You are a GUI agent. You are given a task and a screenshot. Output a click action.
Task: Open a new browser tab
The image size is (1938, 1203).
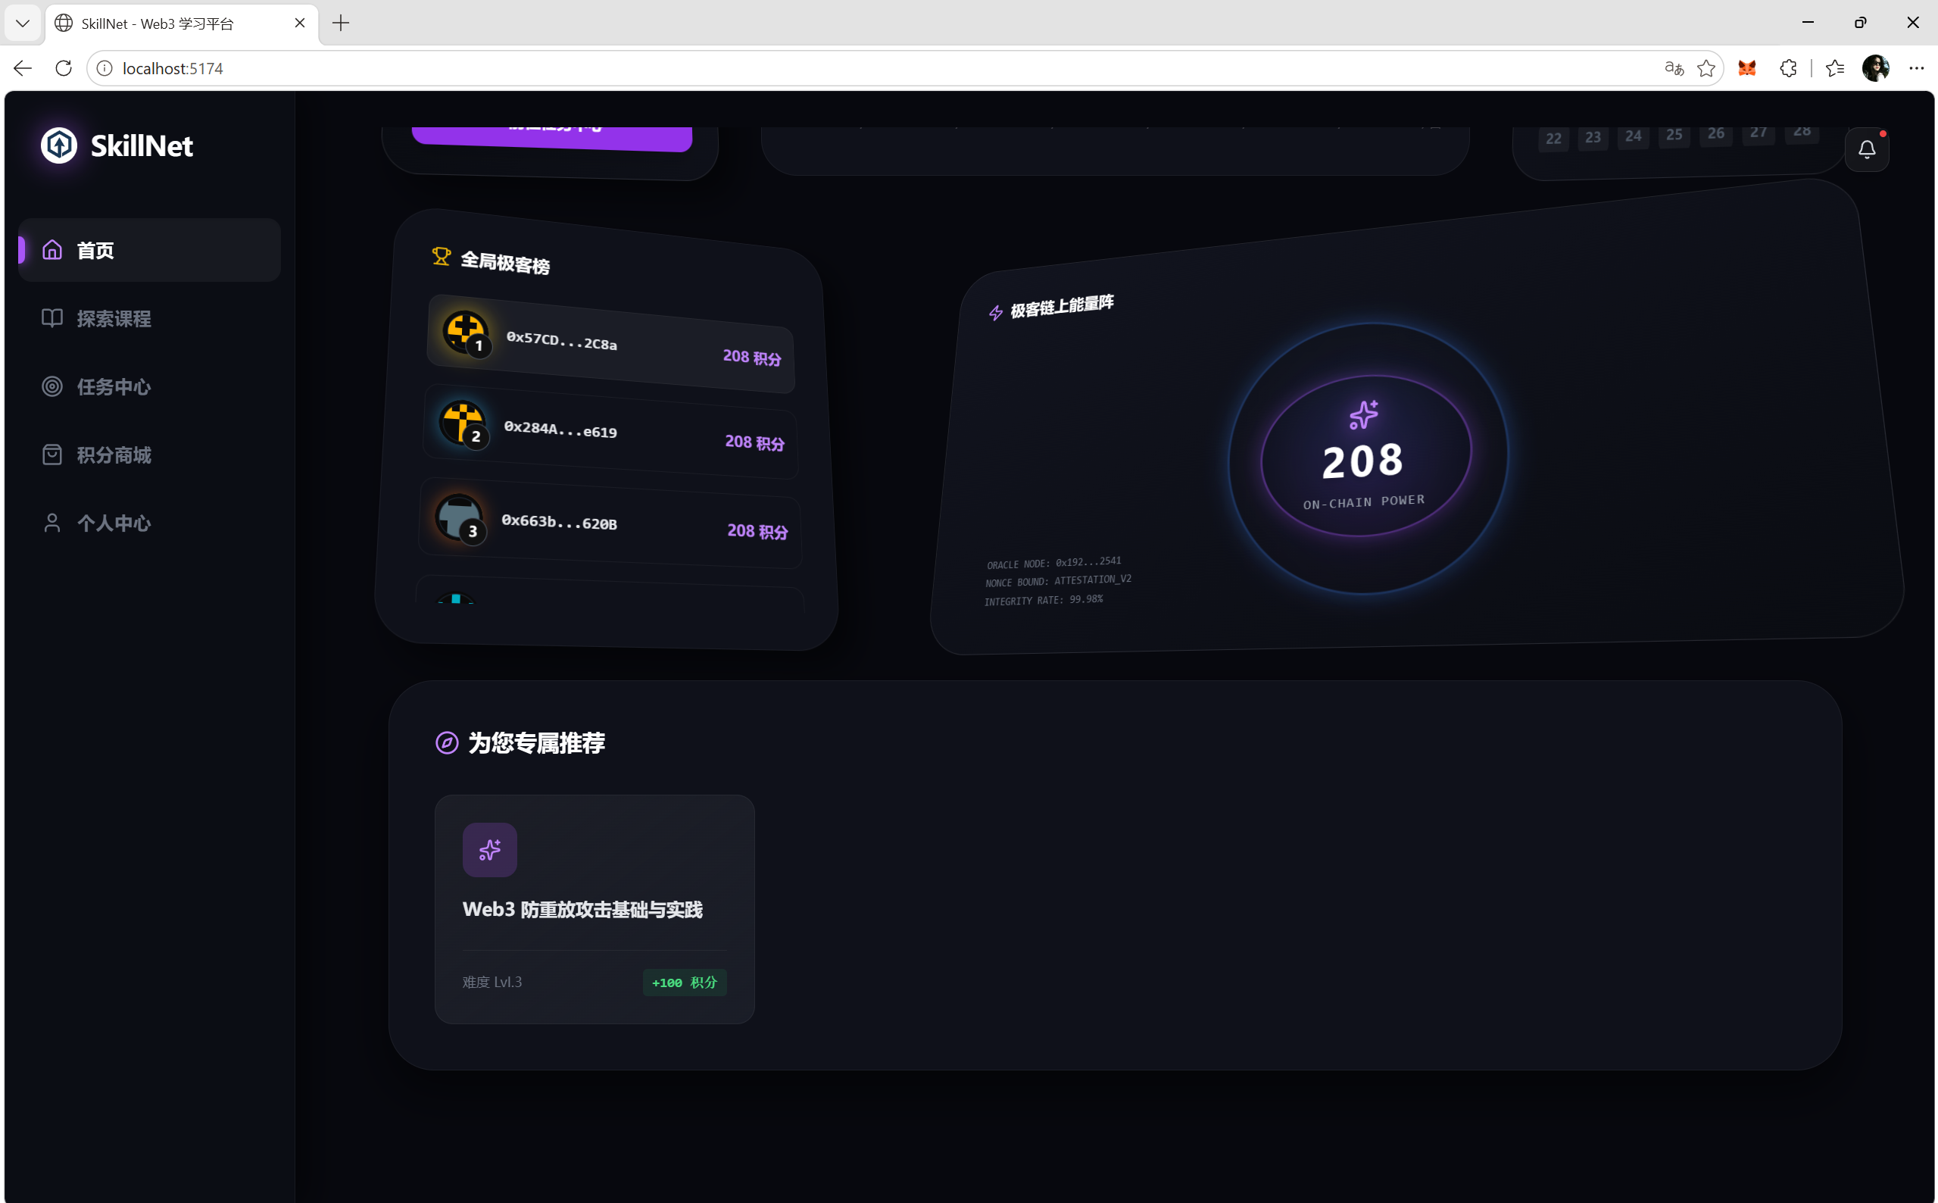[x=341, y=23]
